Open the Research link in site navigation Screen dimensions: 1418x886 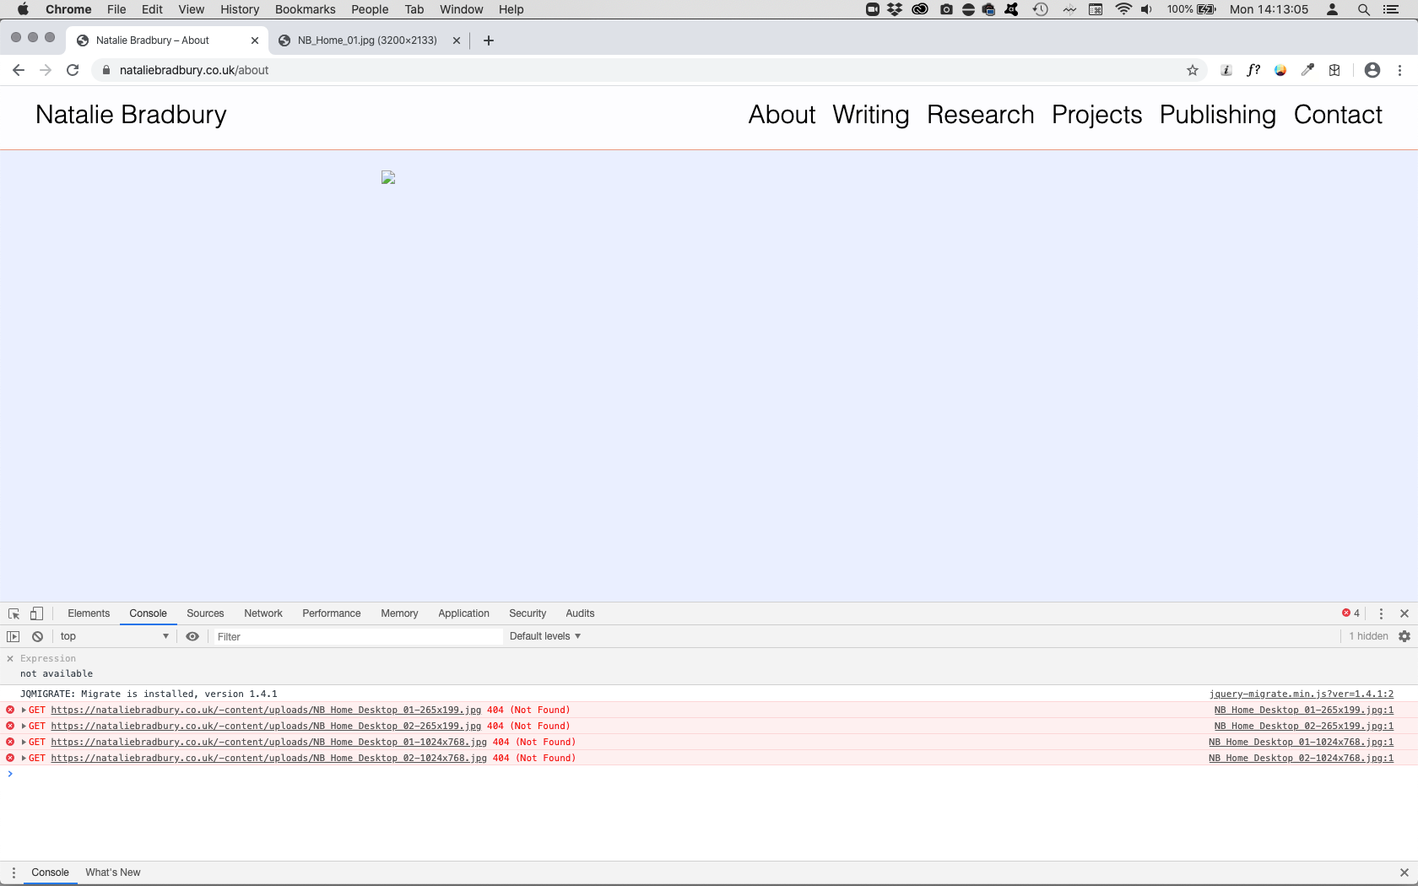pyautogui.click(x=980, y=115)
